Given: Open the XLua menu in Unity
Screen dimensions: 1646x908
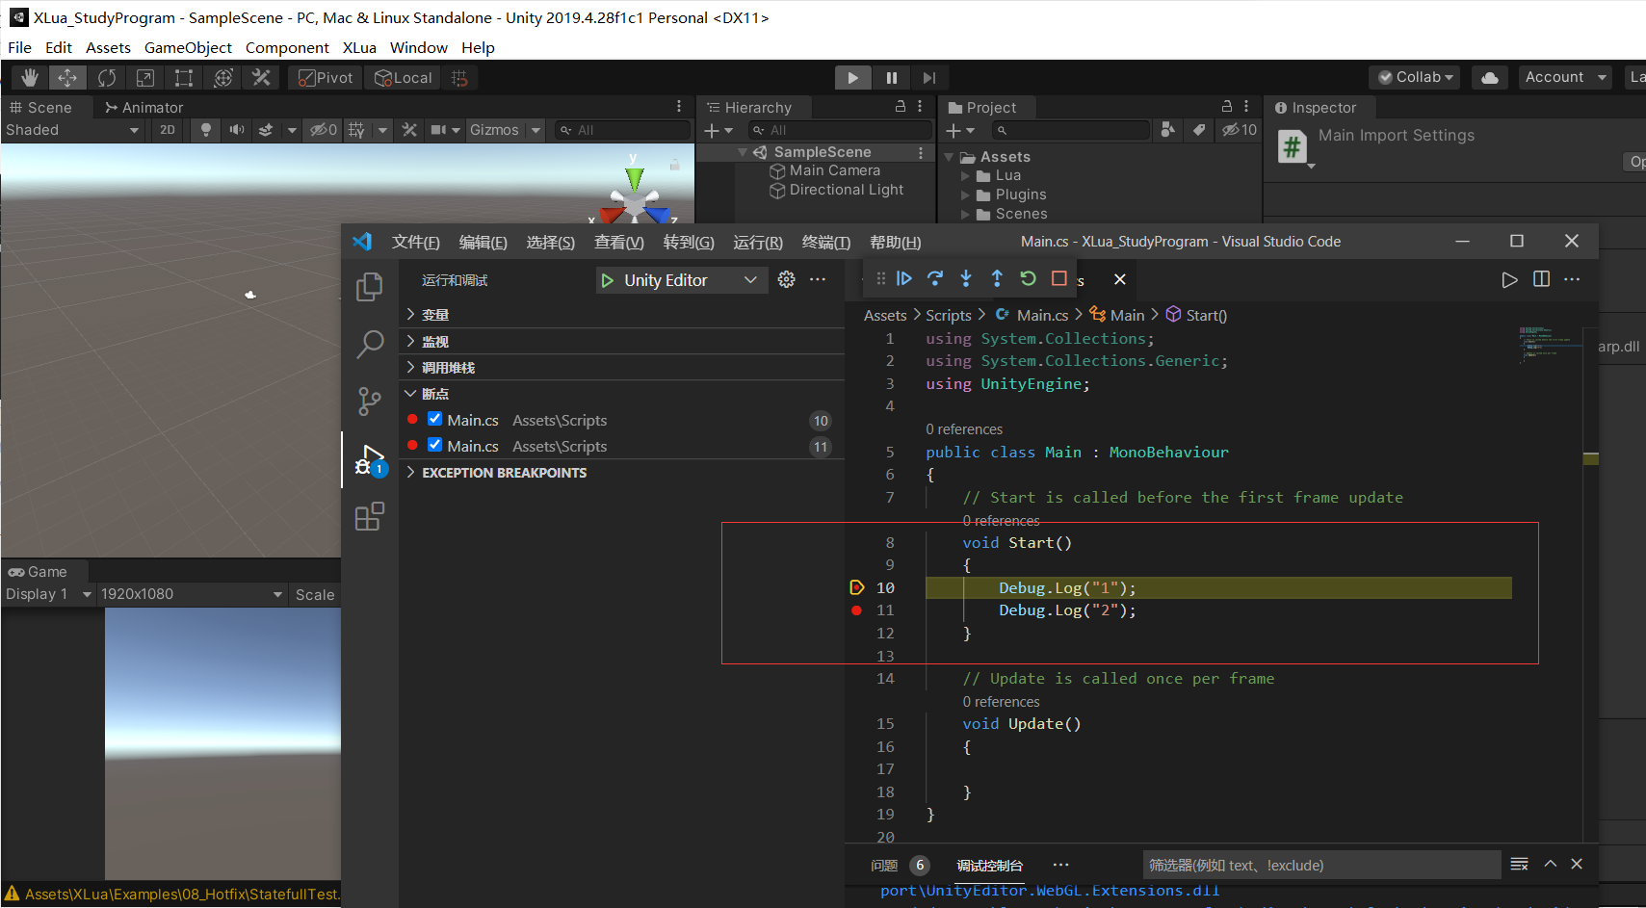Looking at the screenshot, I should pyautogui.click(x=359, y=47).
